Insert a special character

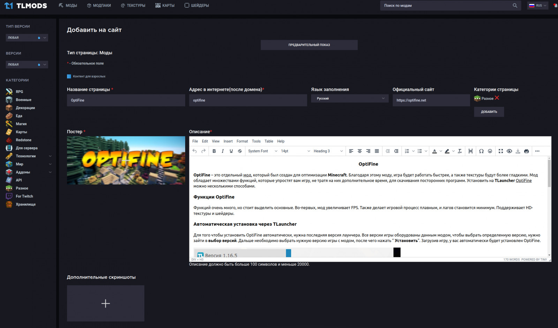click(x=481, y=151)
